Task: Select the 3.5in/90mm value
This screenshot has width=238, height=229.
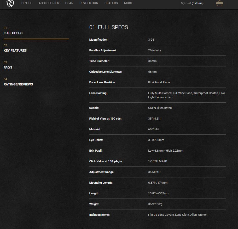Action: (156, 140)
